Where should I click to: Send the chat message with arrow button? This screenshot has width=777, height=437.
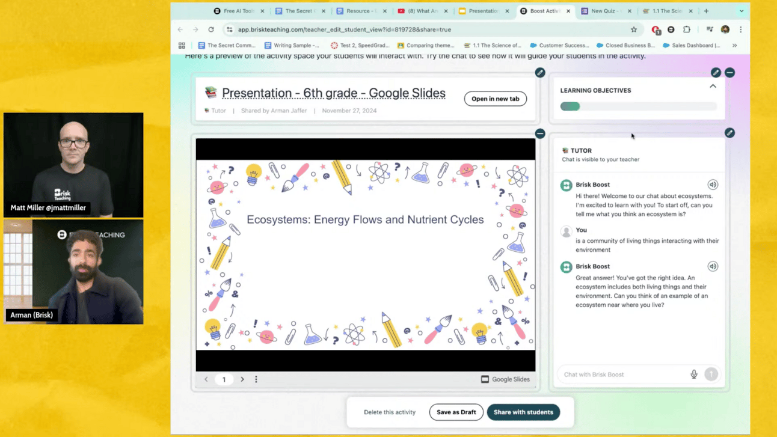[x=711, y=374]
